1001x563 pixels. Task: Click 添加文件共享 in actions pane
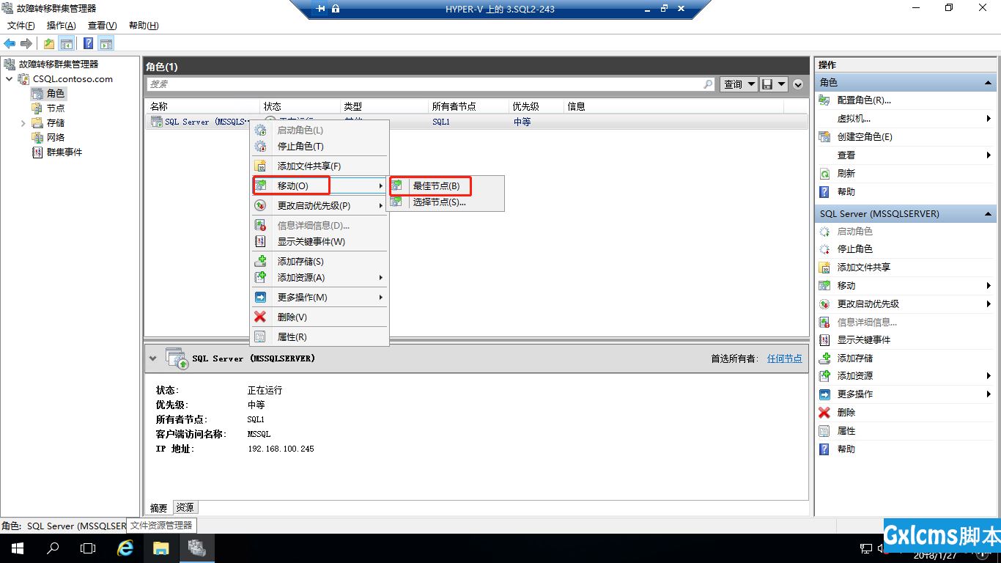tap(864, 268)
